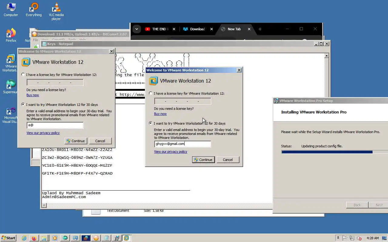Open Internet Explorer from the taskbar
Screen dimensions: 388x242
(24, 238)
